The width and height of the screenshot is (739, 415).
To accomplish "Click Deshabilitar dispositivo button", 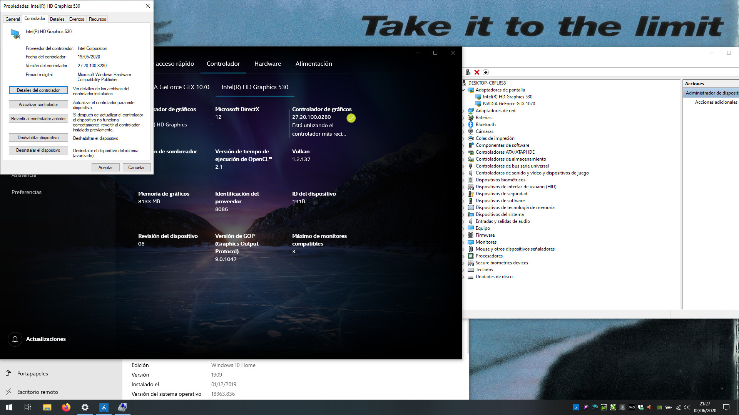I will point(38,138).
